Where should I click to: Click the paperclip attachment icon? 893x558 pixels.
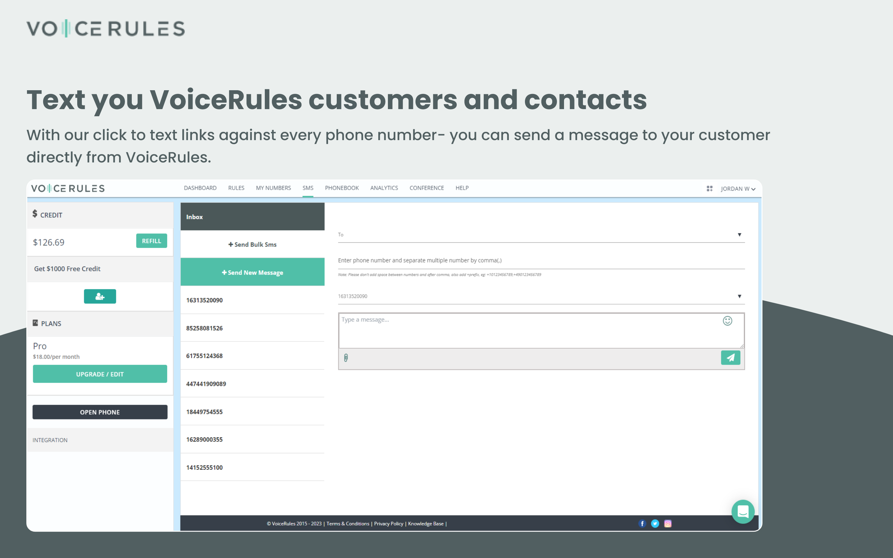[x=346, y=358]
